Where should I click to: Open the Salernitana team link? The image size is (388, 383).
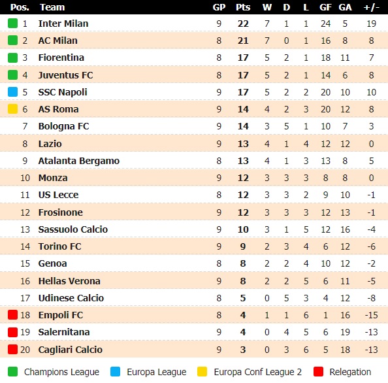point(64,332)
